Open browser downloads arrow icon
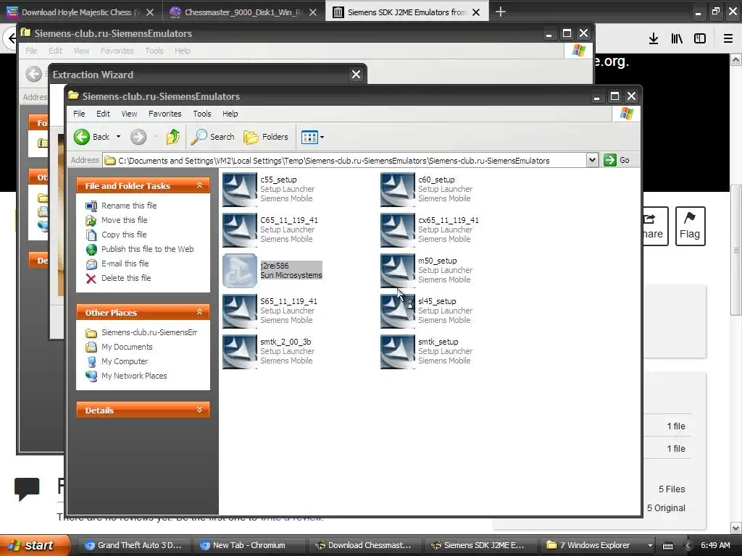 tap(654, 39)
